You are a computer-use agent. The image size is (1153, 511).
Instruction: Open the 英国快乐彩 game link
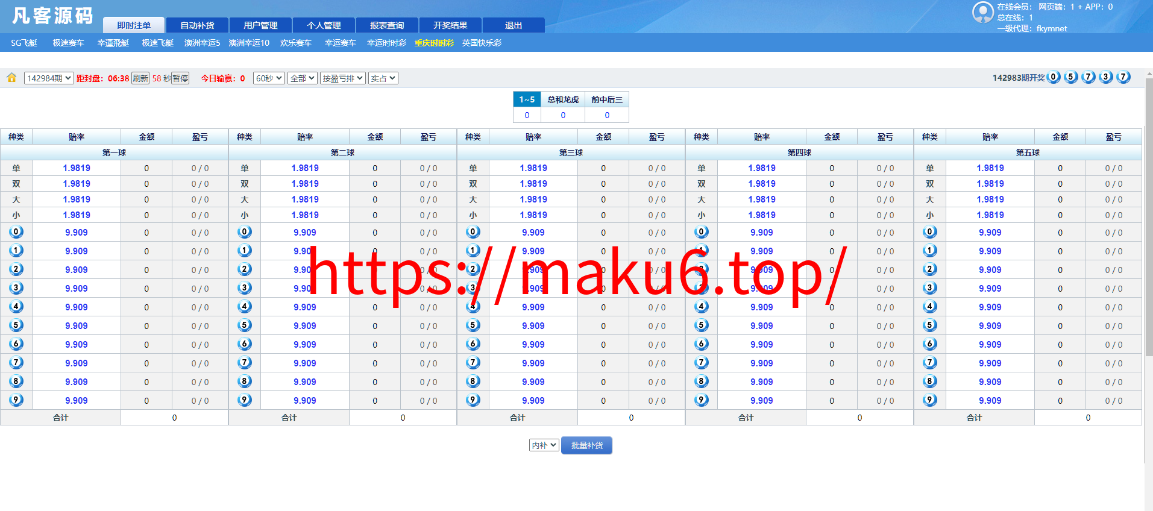click(482, 43)
